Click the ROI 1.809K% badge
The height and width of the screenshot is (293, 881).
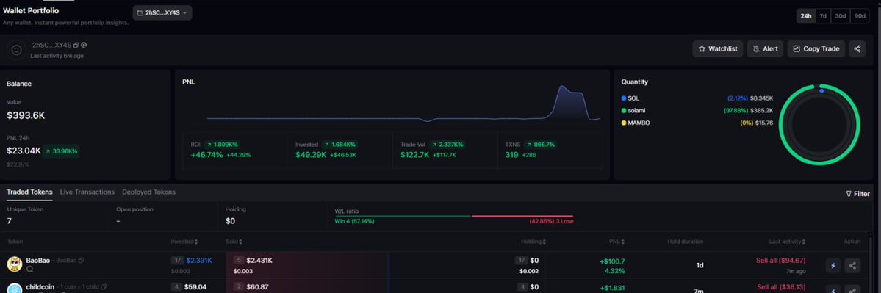pyautogui.click(x=221, y=144)
